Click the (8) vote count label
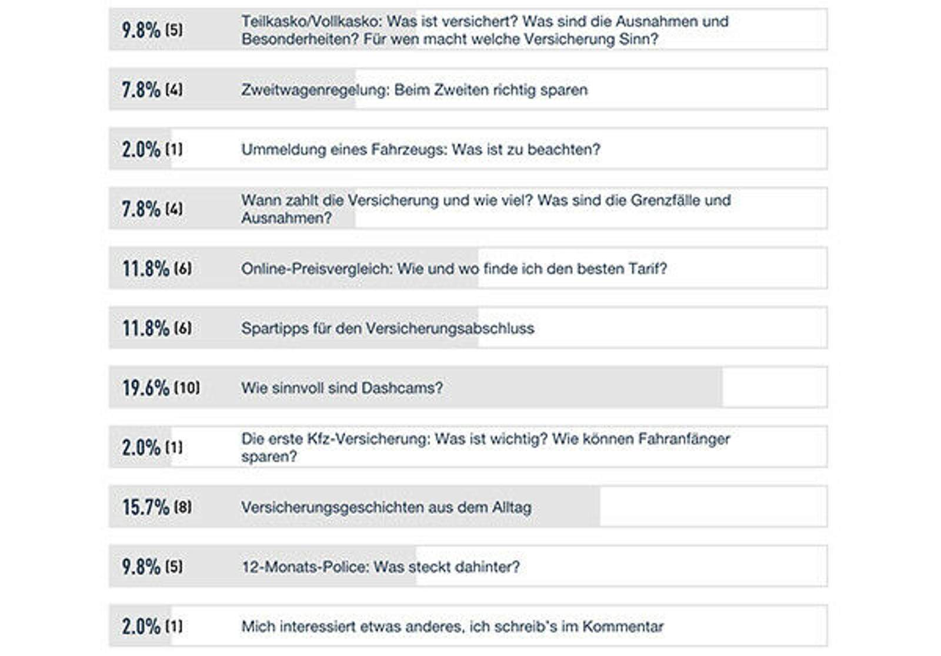The width and height of the screenshot is (941, 656). [182, 507]
